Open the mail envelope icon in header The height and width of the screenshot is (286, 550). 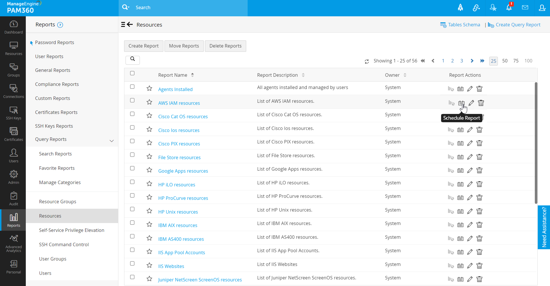(525, 8)
